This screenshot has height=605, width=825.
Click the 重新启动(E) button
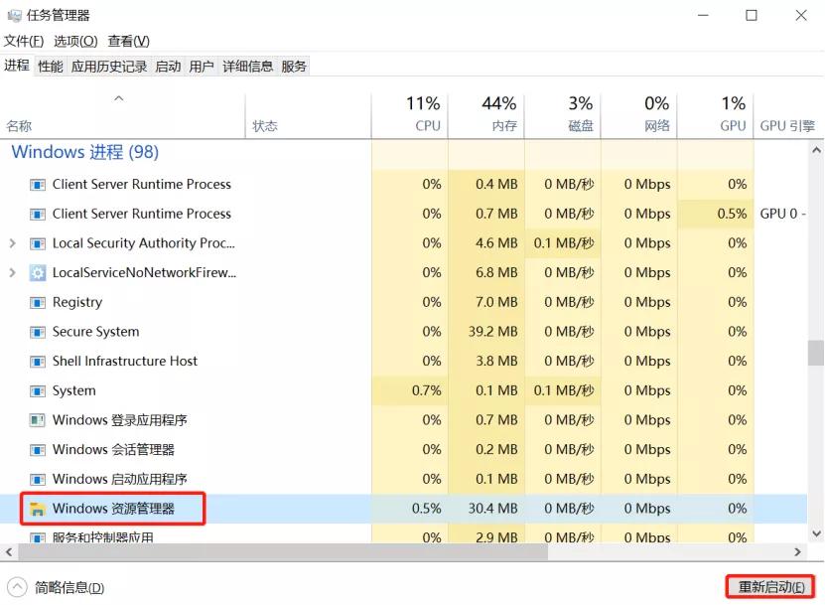pos(767,586)
